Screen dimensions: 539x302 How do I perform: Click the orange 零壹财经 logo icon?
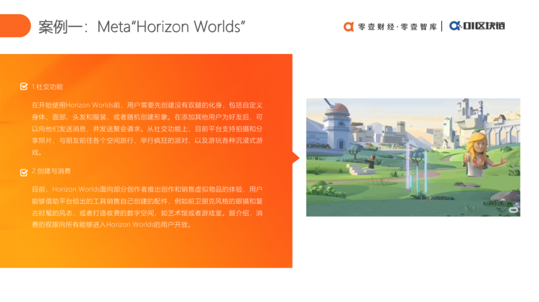pos(348,26)
